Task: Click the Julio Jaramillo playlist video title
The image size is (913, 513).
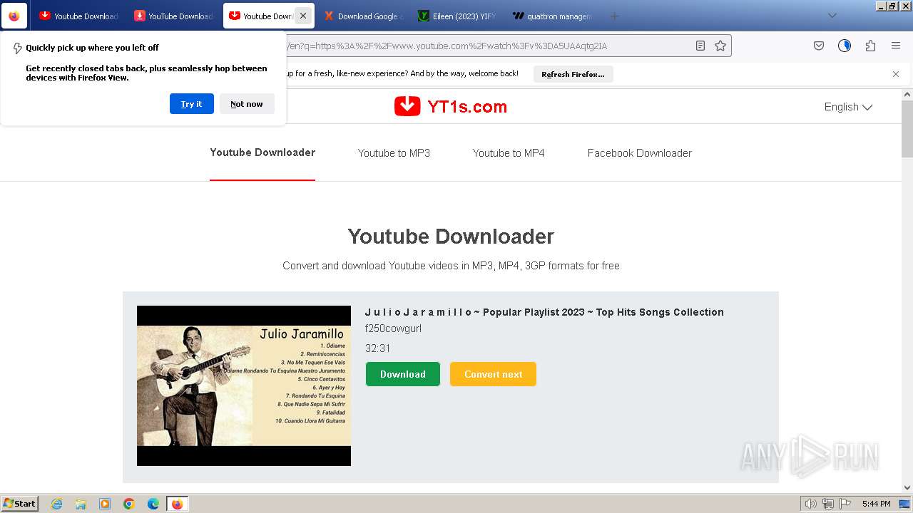Action: coord(544,312)
